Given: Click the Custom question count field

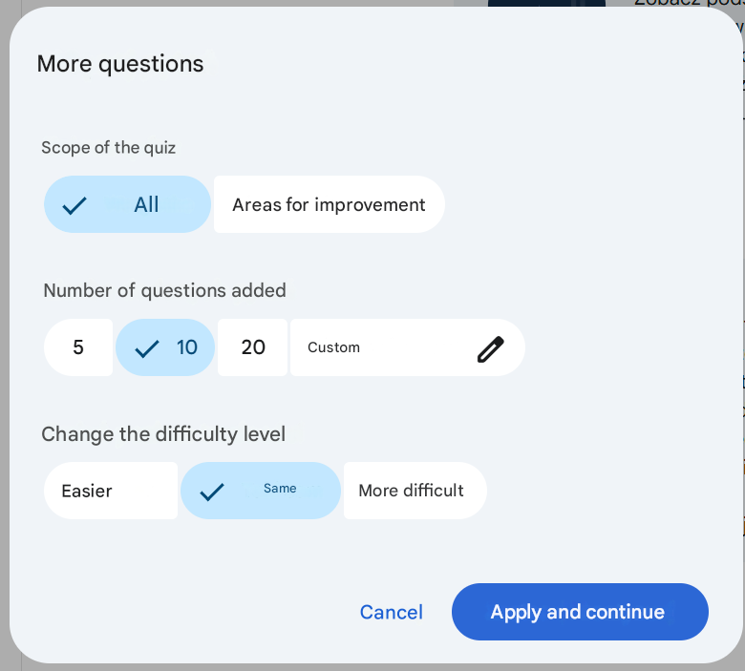Looking at the screenshot, I should click(408, 347).
